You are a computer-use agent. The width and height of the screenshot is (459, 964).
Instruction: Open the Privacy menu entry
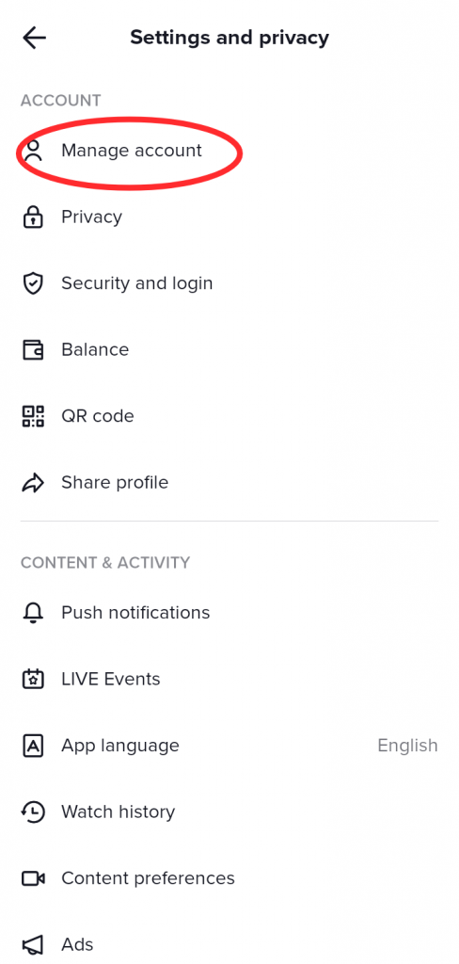[229, 217]
